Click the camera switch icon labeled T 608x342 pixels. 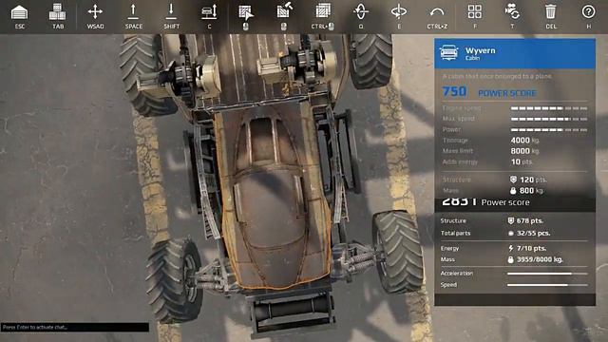512,11
